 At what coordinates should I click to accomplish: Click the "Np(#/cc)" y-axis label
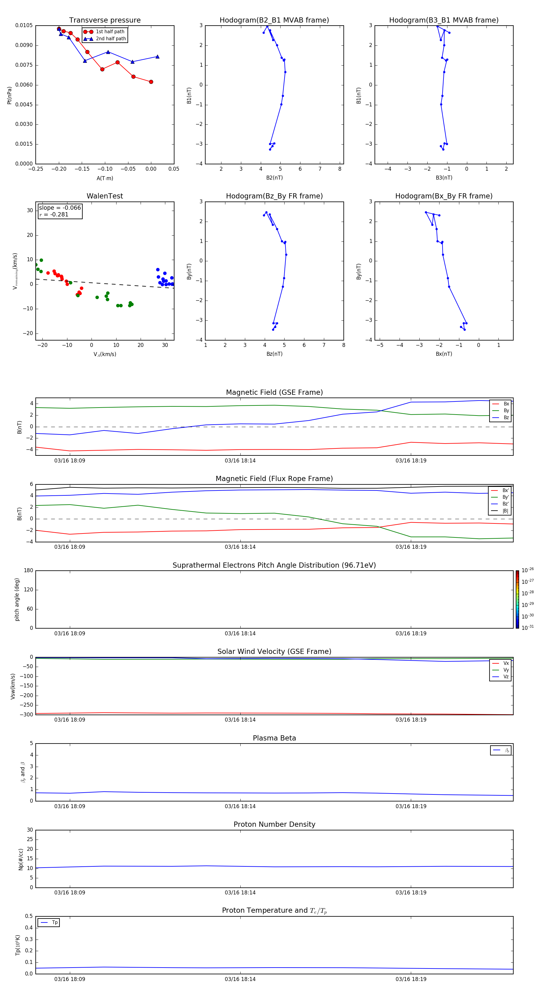(21, 859)
